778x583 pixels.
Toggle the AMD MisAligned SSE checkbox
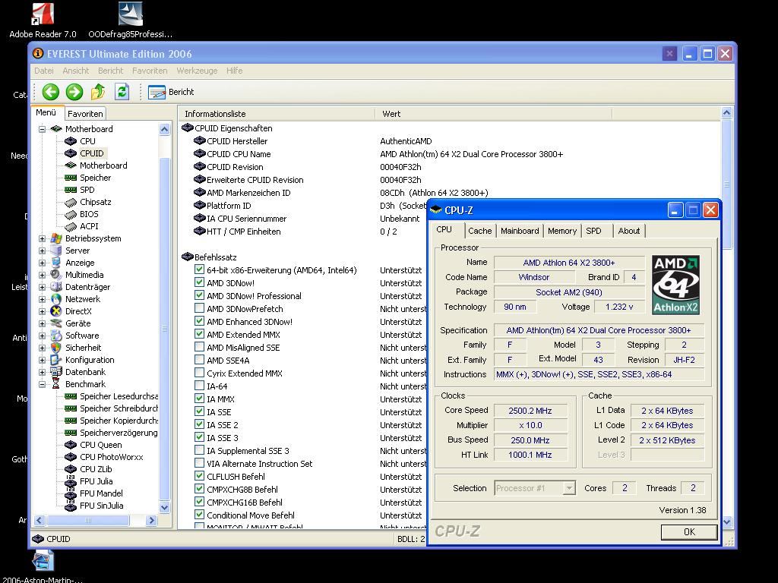pos(200,347)
